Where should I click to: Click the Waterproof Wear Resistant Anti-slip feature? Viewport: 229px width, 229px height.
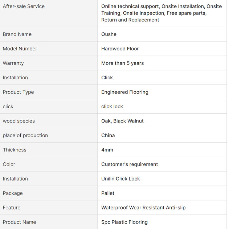(x=143, y=208)
